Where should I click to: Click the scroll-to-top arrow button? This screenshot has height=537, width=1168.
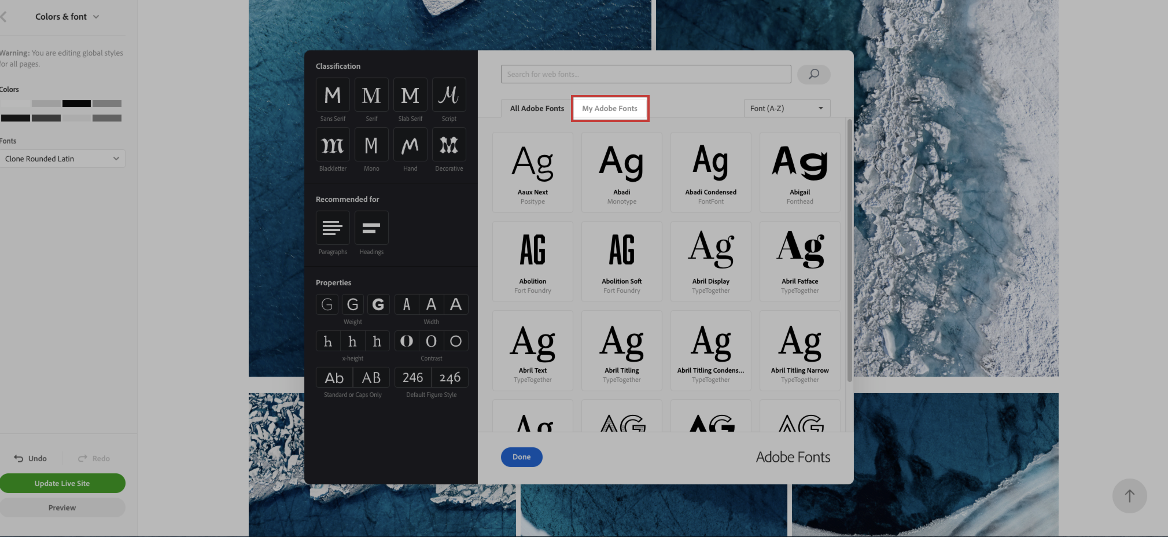coord(1129,496)
